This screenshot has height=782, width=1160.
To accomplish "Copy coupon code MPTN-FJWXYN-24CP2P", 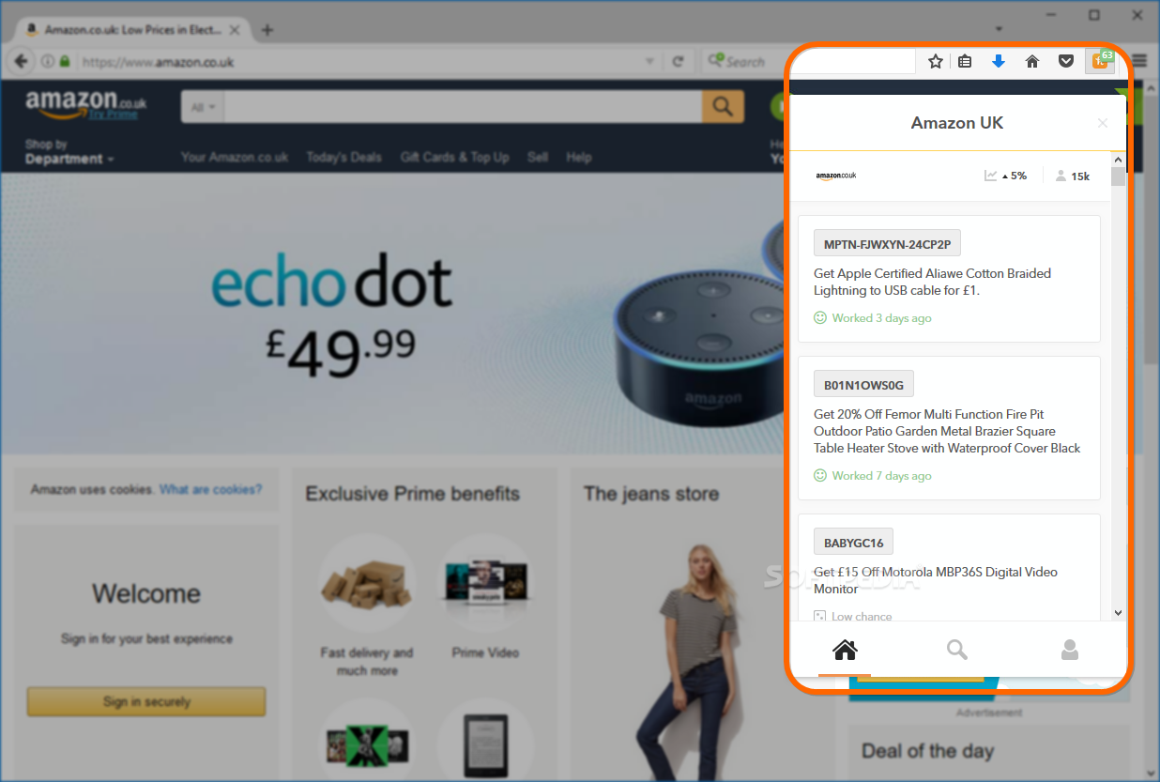I will (x=887, y=244).
